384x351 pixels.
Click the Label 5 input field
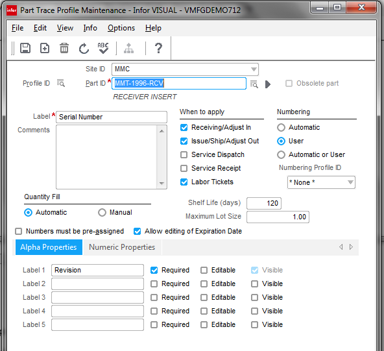point(97,325)
